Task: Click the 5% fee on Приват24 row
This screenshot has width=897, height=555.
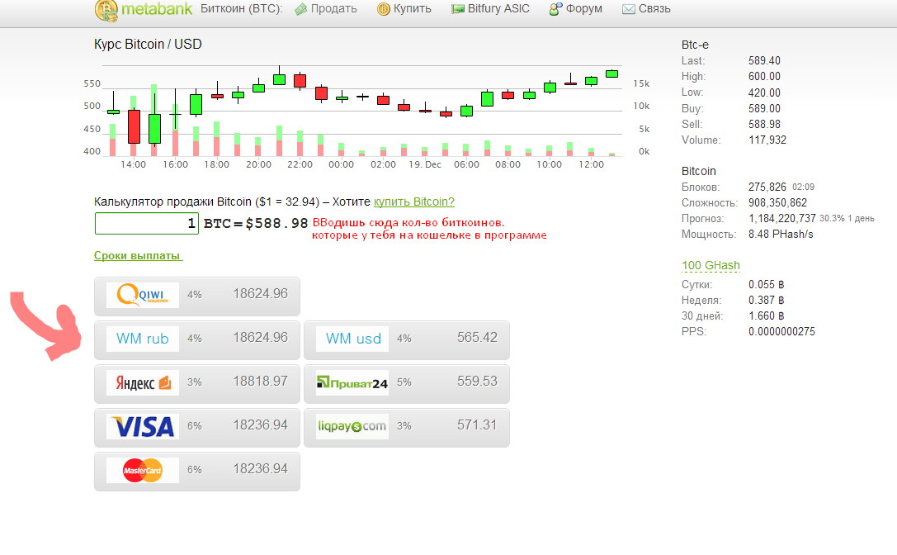Action: [x=404, y=382]
